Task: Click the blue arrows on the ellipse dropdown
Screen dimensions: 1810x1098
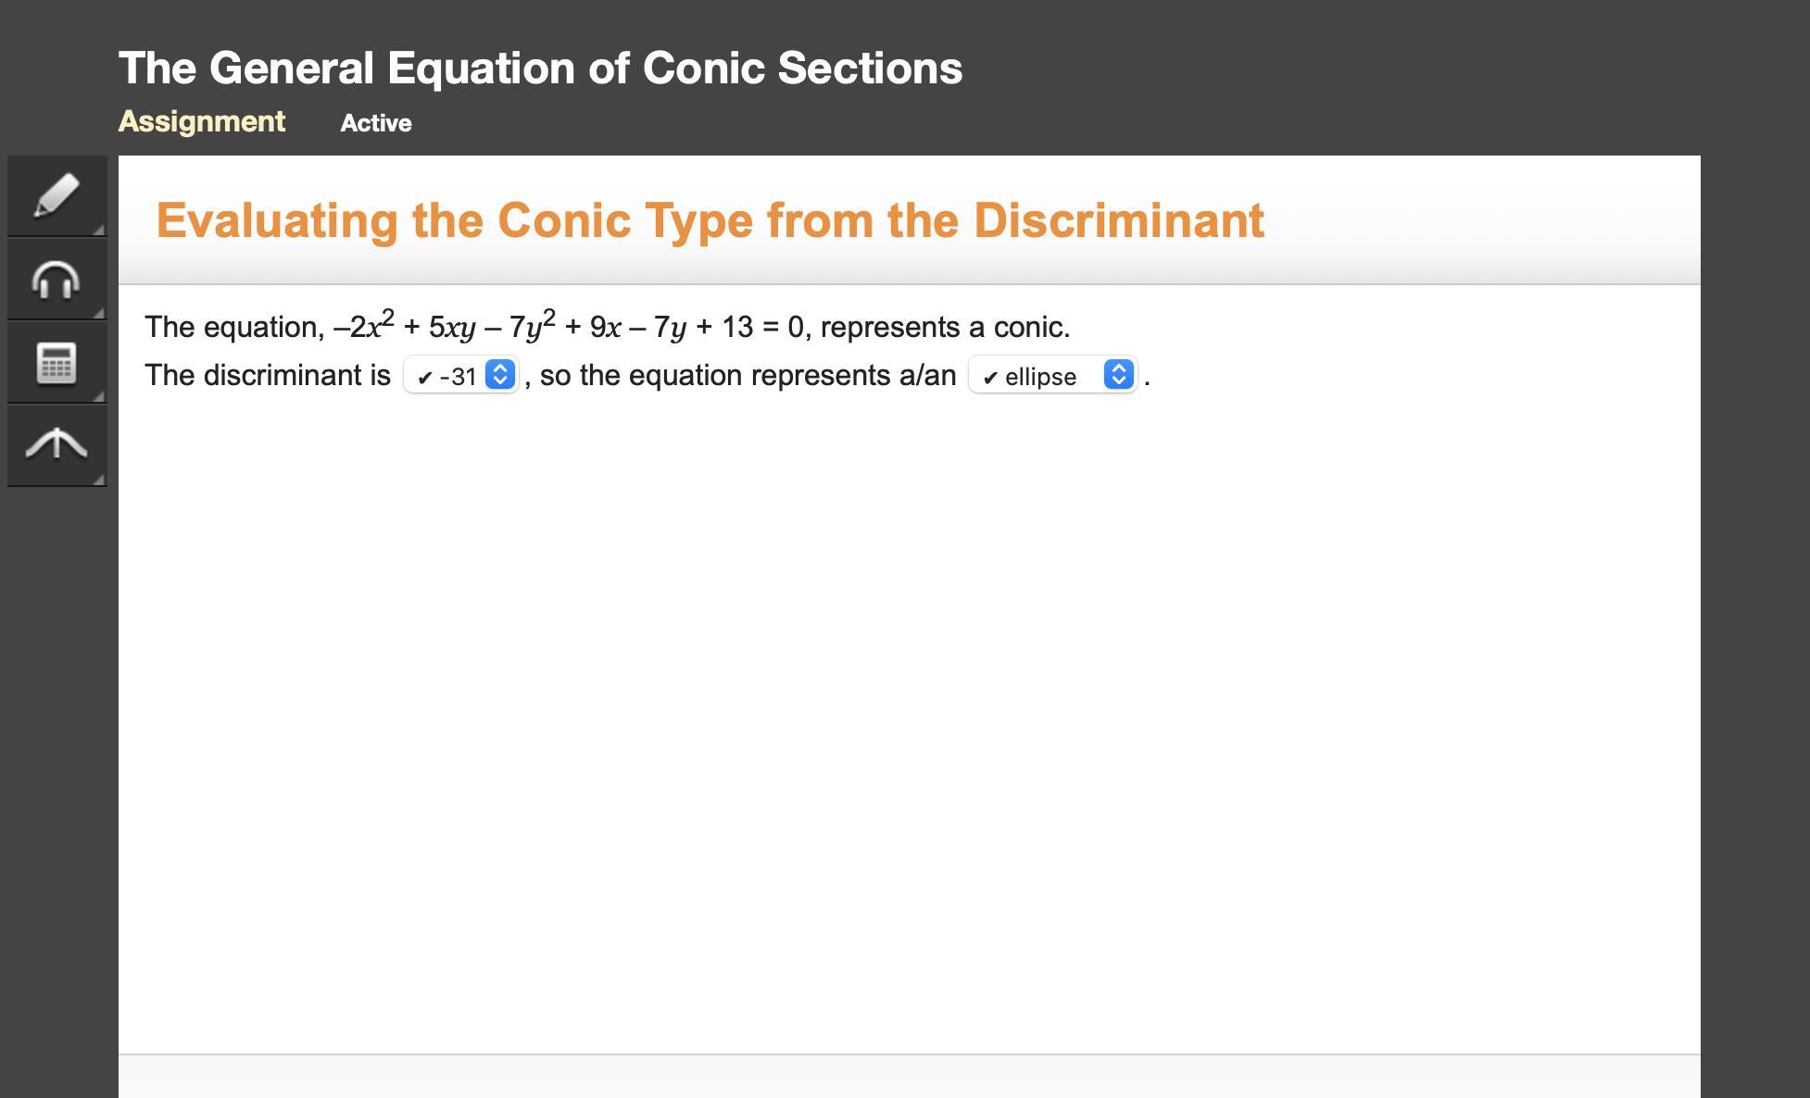Action: click(x=1119, y=375)
